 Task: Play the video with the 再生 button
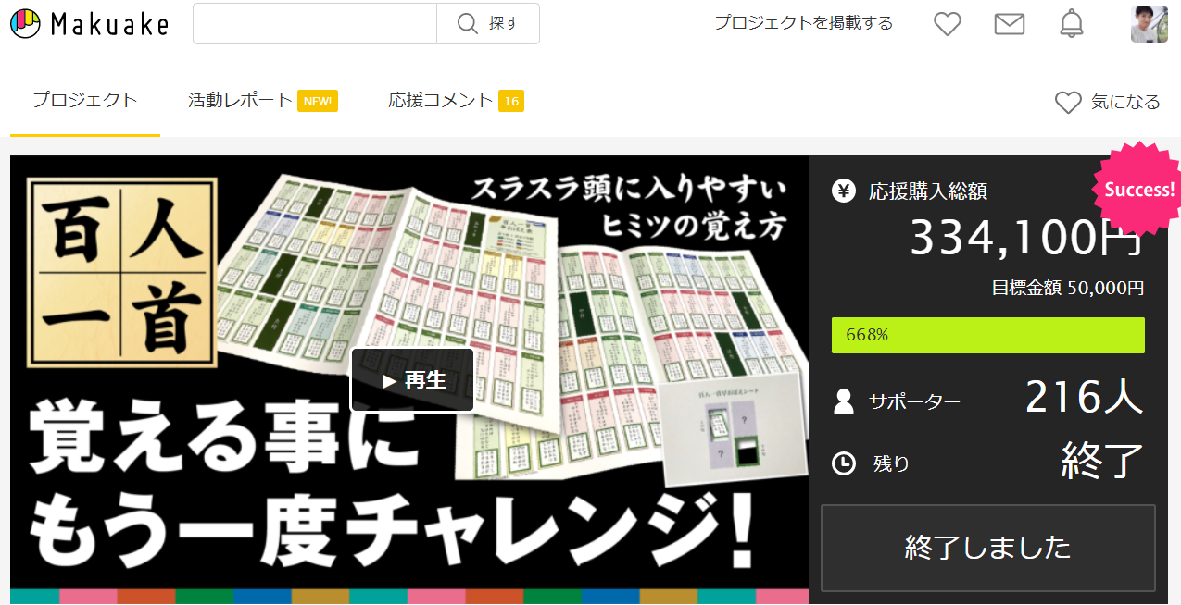click(x=411, y=379)
